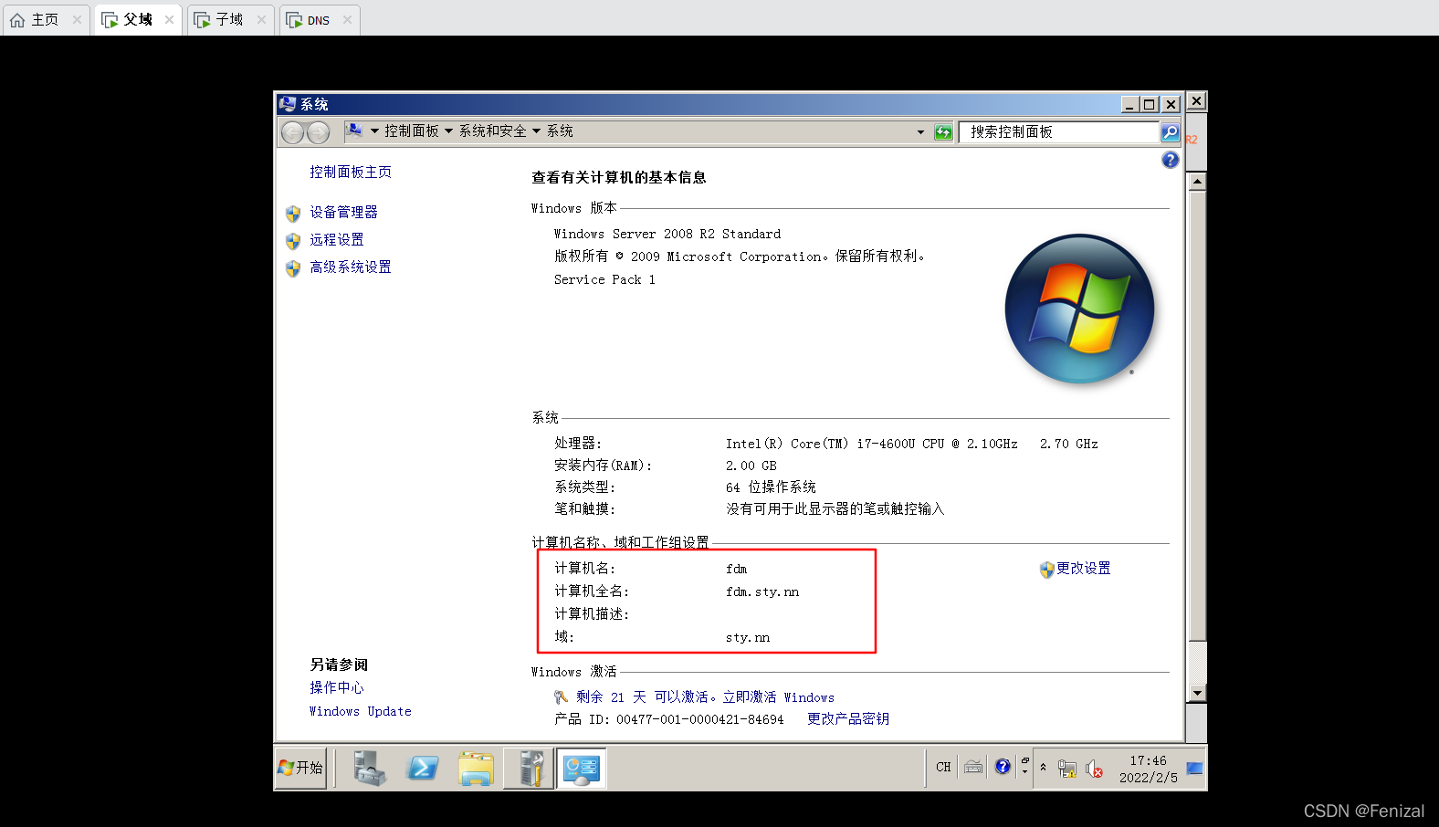Image resolution: width=1439 pixels, height=827 pixels.
Task: Open Device Manager link in sidebar
Action: click(343, 212)
